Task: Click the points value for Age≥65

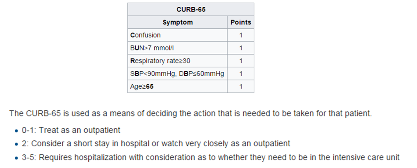Action: coord(241,86)
